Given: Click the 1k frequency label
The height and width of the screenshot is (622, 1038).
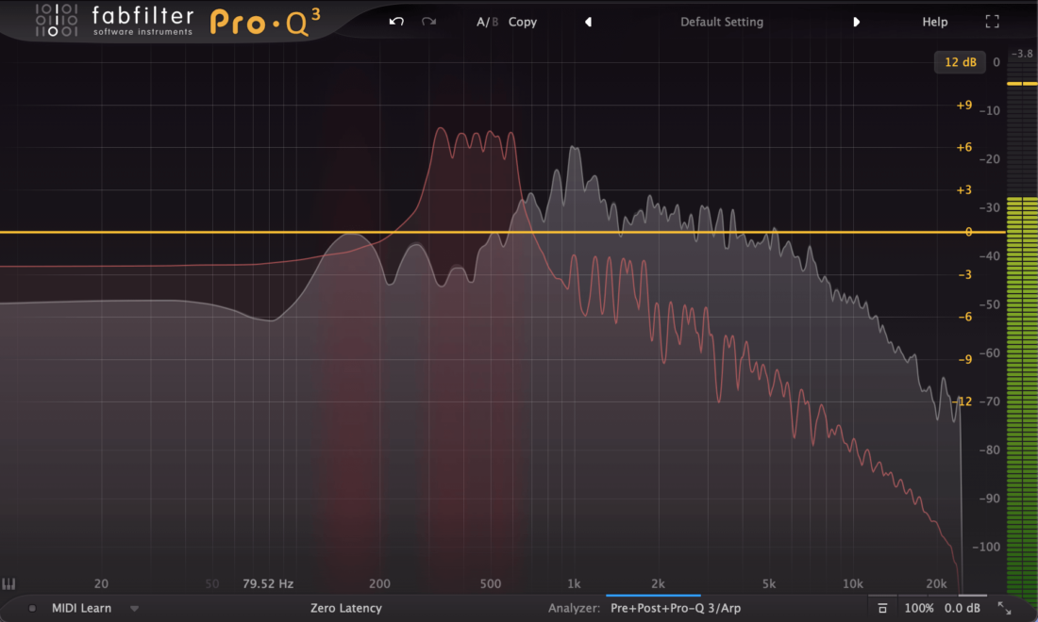Looking at the screenshot, I should coord(574,583).
